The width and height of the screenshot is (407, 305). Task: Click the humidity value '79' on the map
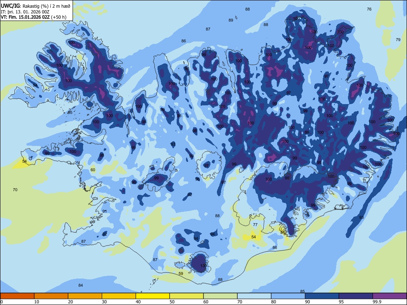pyautogui.click(x=398, y=40)
